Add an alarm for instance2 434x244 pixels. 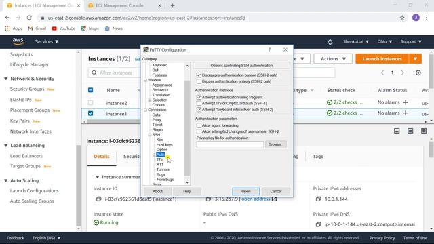pyautogui.click(x=406, y=102)
